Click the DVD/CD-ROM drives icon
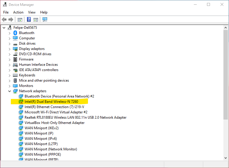The image size is (229, 168). pyautogui.click(x=15, y=54)
